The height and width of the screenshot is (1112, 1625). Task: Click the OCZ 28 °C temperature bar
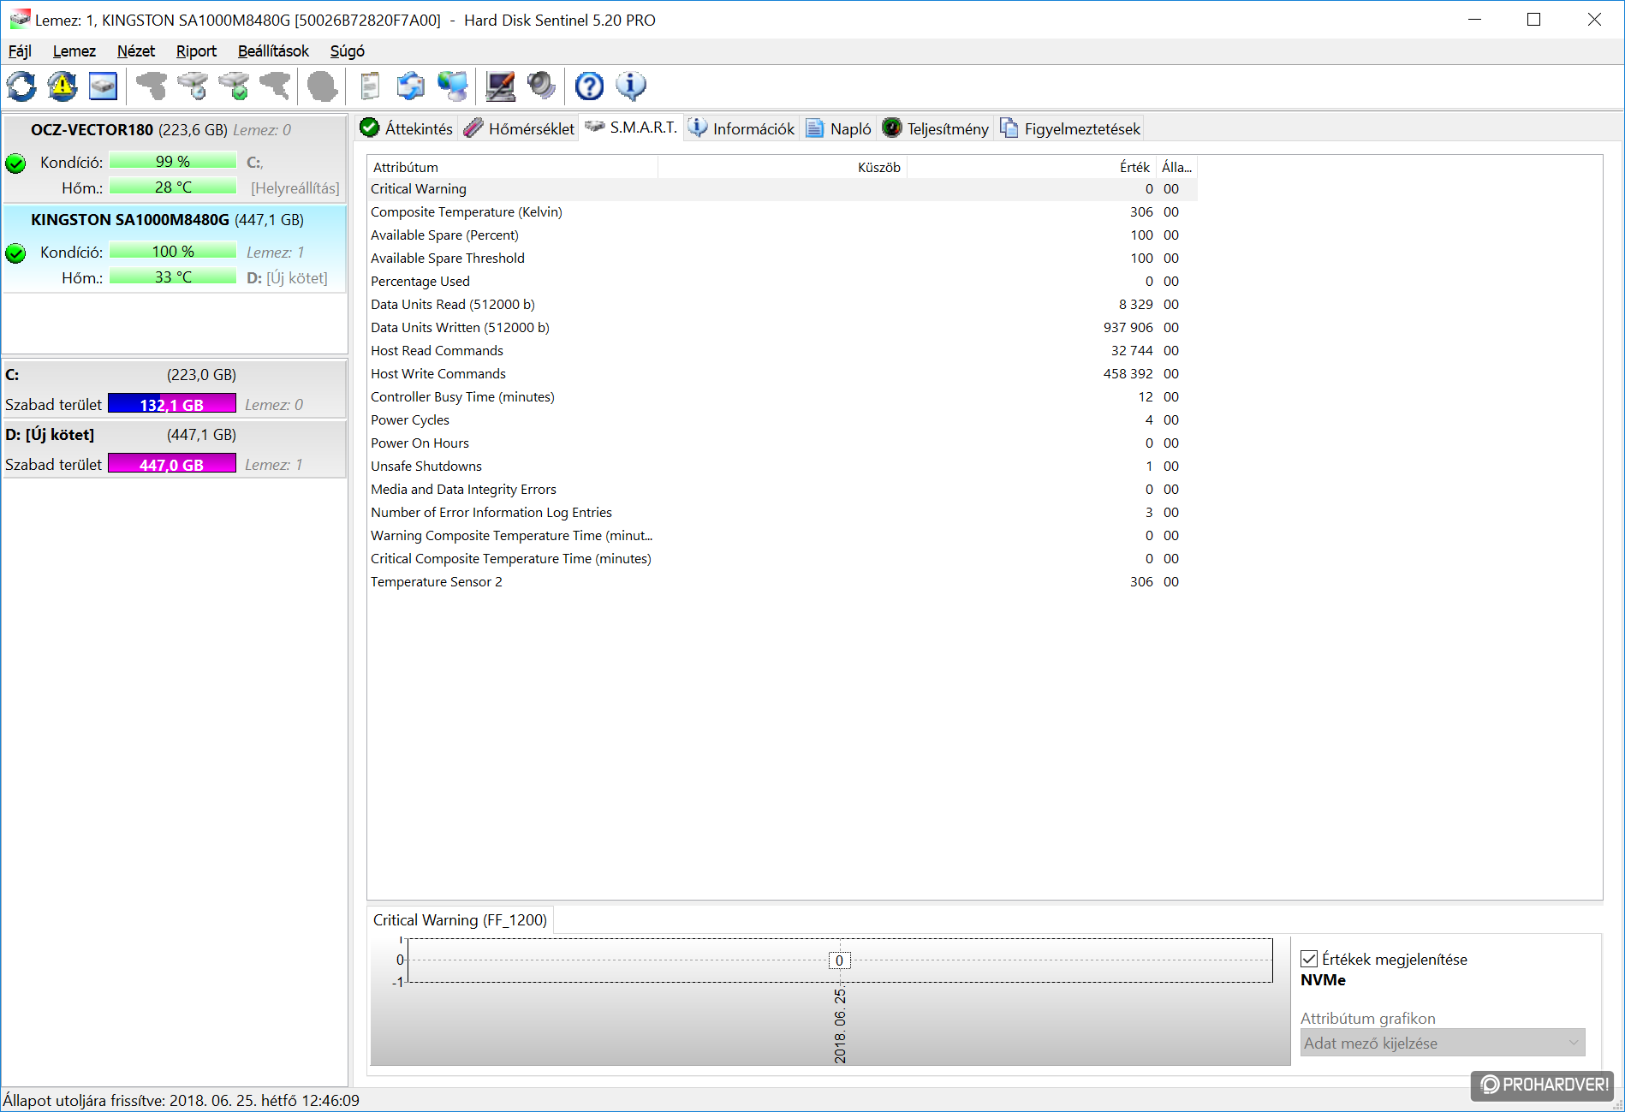(173, 187)
